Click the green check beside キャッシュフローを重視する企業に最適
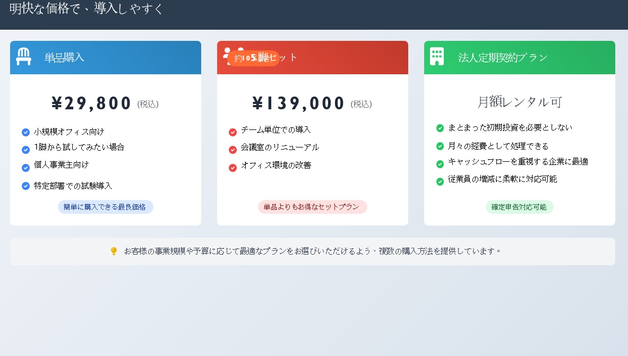The height and width of the screenshot is (356, 628). (x=440, y=164)
